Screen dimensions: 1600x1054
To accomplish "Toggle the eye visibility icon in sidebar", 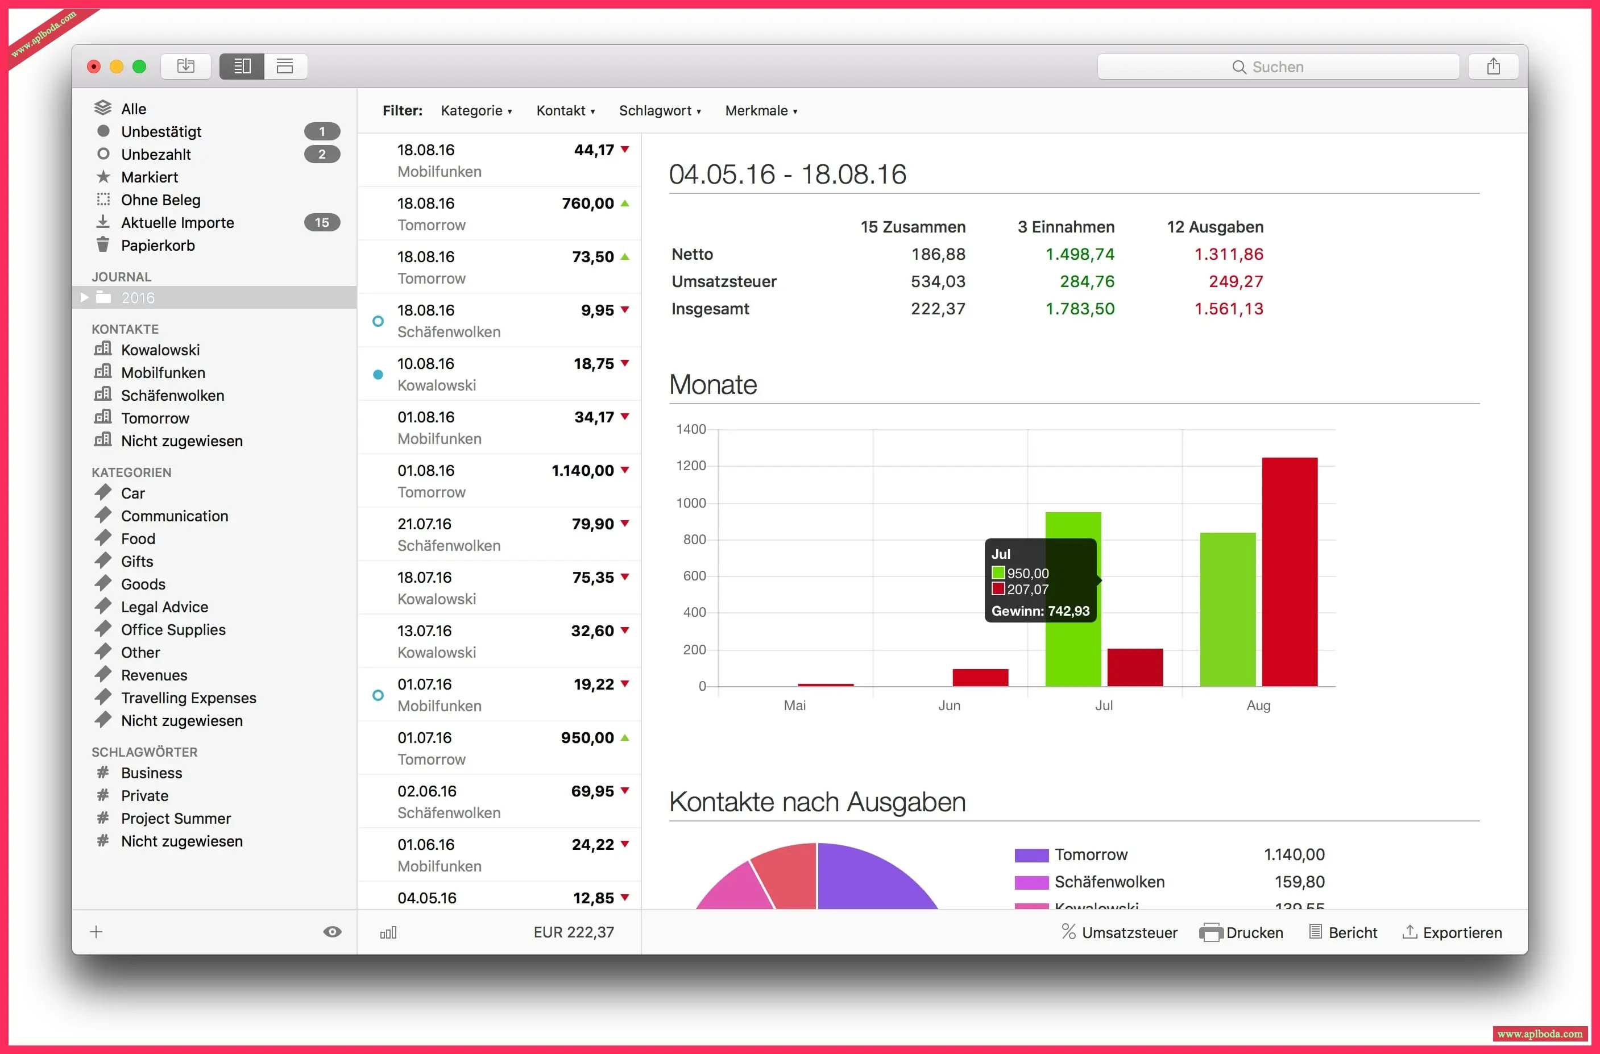I will [x=332, y=932].
